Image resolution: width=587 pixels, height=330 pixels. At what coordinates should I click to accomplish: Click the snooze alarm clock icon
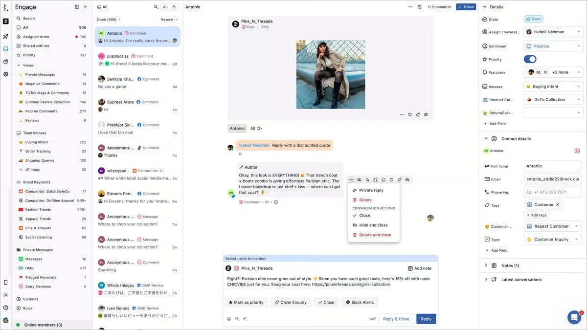(x=420, y=7)
